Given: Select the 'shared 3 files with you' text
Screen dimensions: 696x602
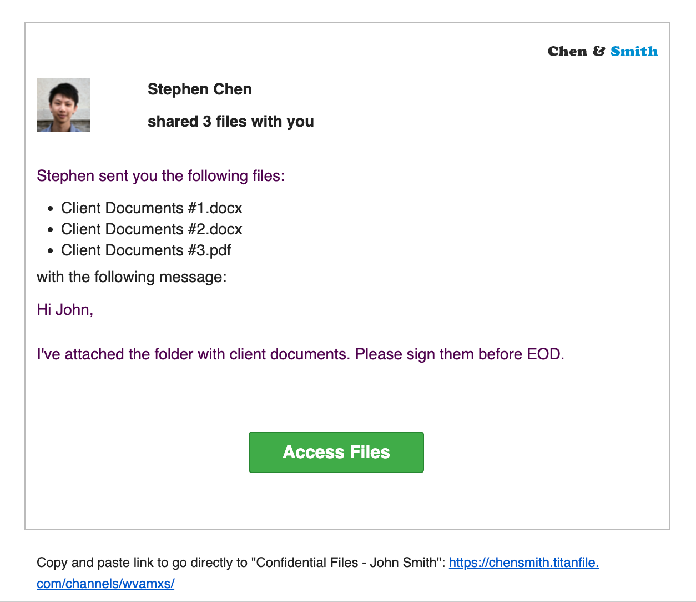Looking at the screenshot, I should 230,121.
